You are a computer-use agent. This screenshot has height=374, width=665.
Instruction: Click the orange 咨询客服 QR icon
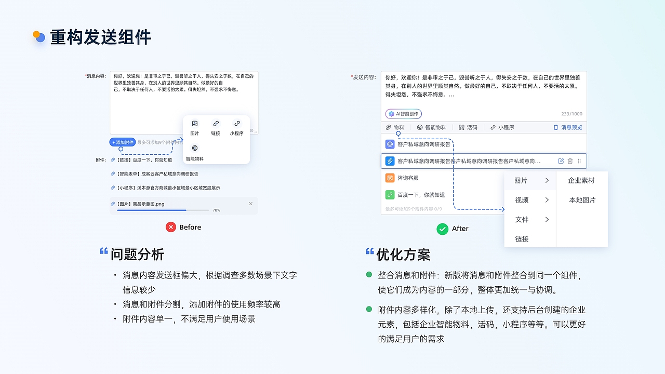point(390,178)
